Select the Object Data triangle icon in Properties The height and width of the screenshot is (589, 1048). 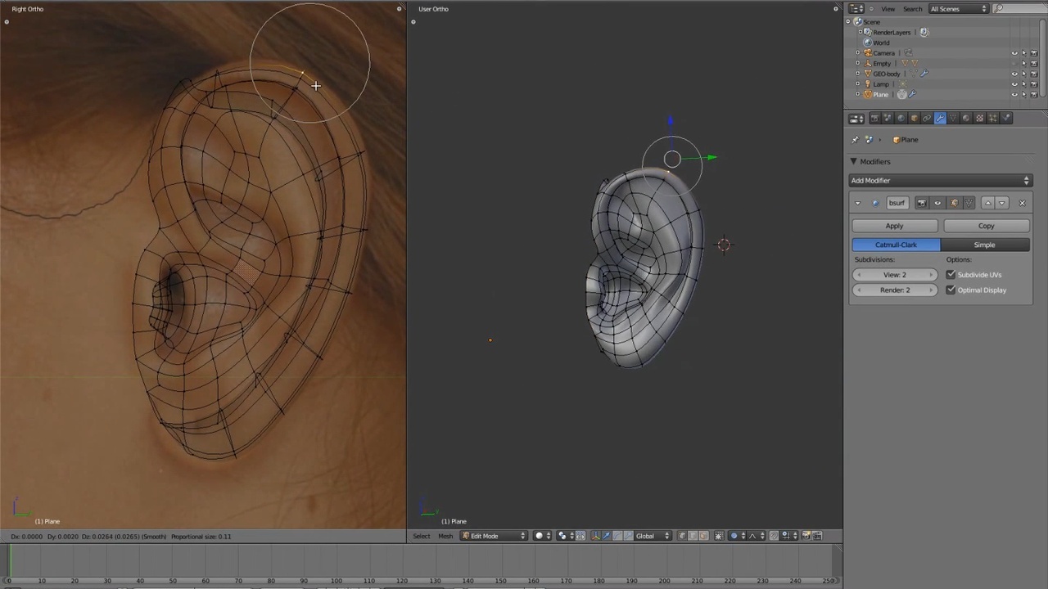point(953,118)
